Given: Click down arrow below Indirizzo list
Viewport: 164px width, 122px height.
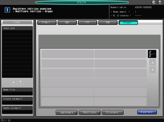Looking at the screenshot, I should [x=21, y=82].
